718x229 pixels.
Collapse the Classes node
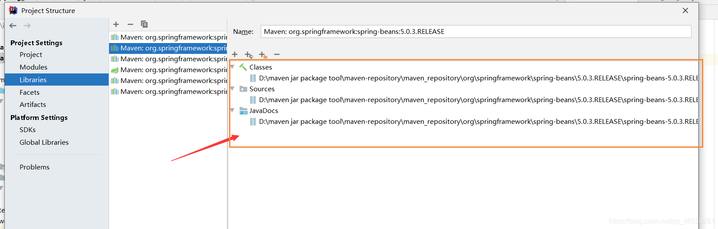[x=233, y=67]
